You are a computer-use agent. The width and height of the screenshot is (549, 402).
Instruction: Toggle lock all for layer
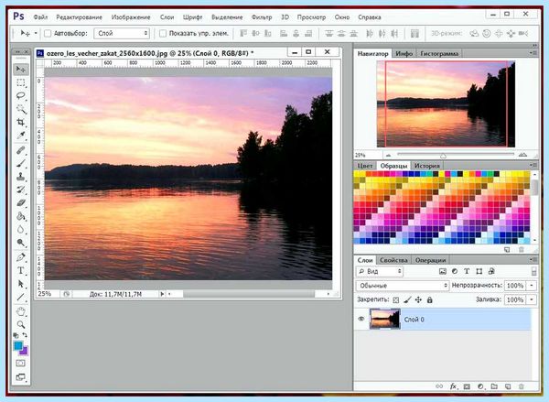tap(430, 300)
